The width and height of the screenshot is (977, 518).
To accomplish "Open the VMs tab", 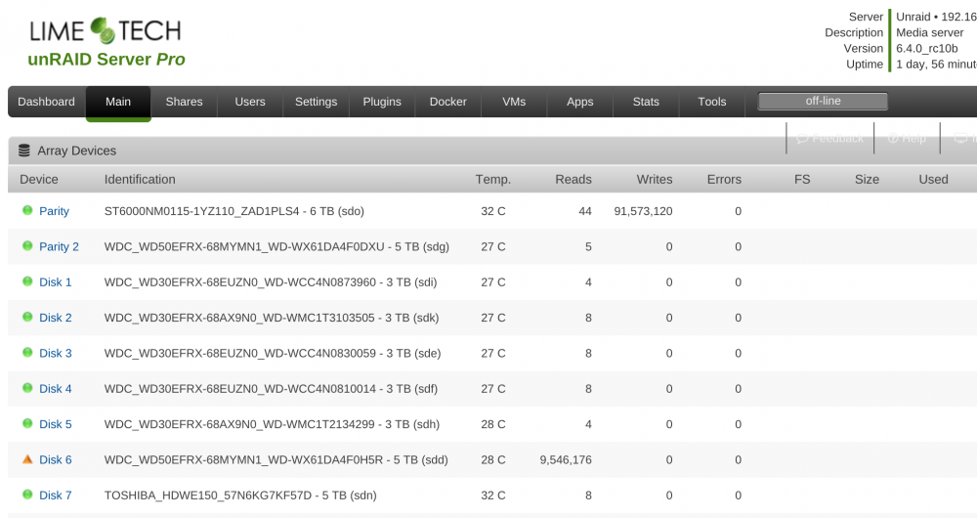I will [514, 102].
